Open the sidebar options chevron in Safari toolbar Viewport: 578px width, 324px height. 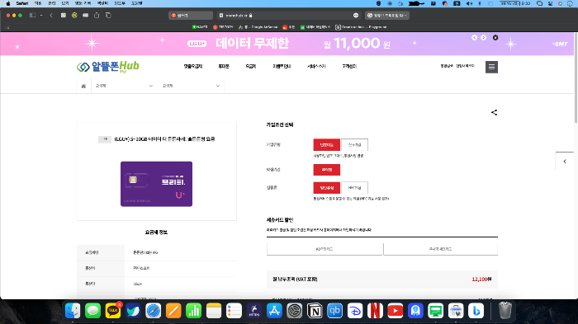(x=41, y=16)
